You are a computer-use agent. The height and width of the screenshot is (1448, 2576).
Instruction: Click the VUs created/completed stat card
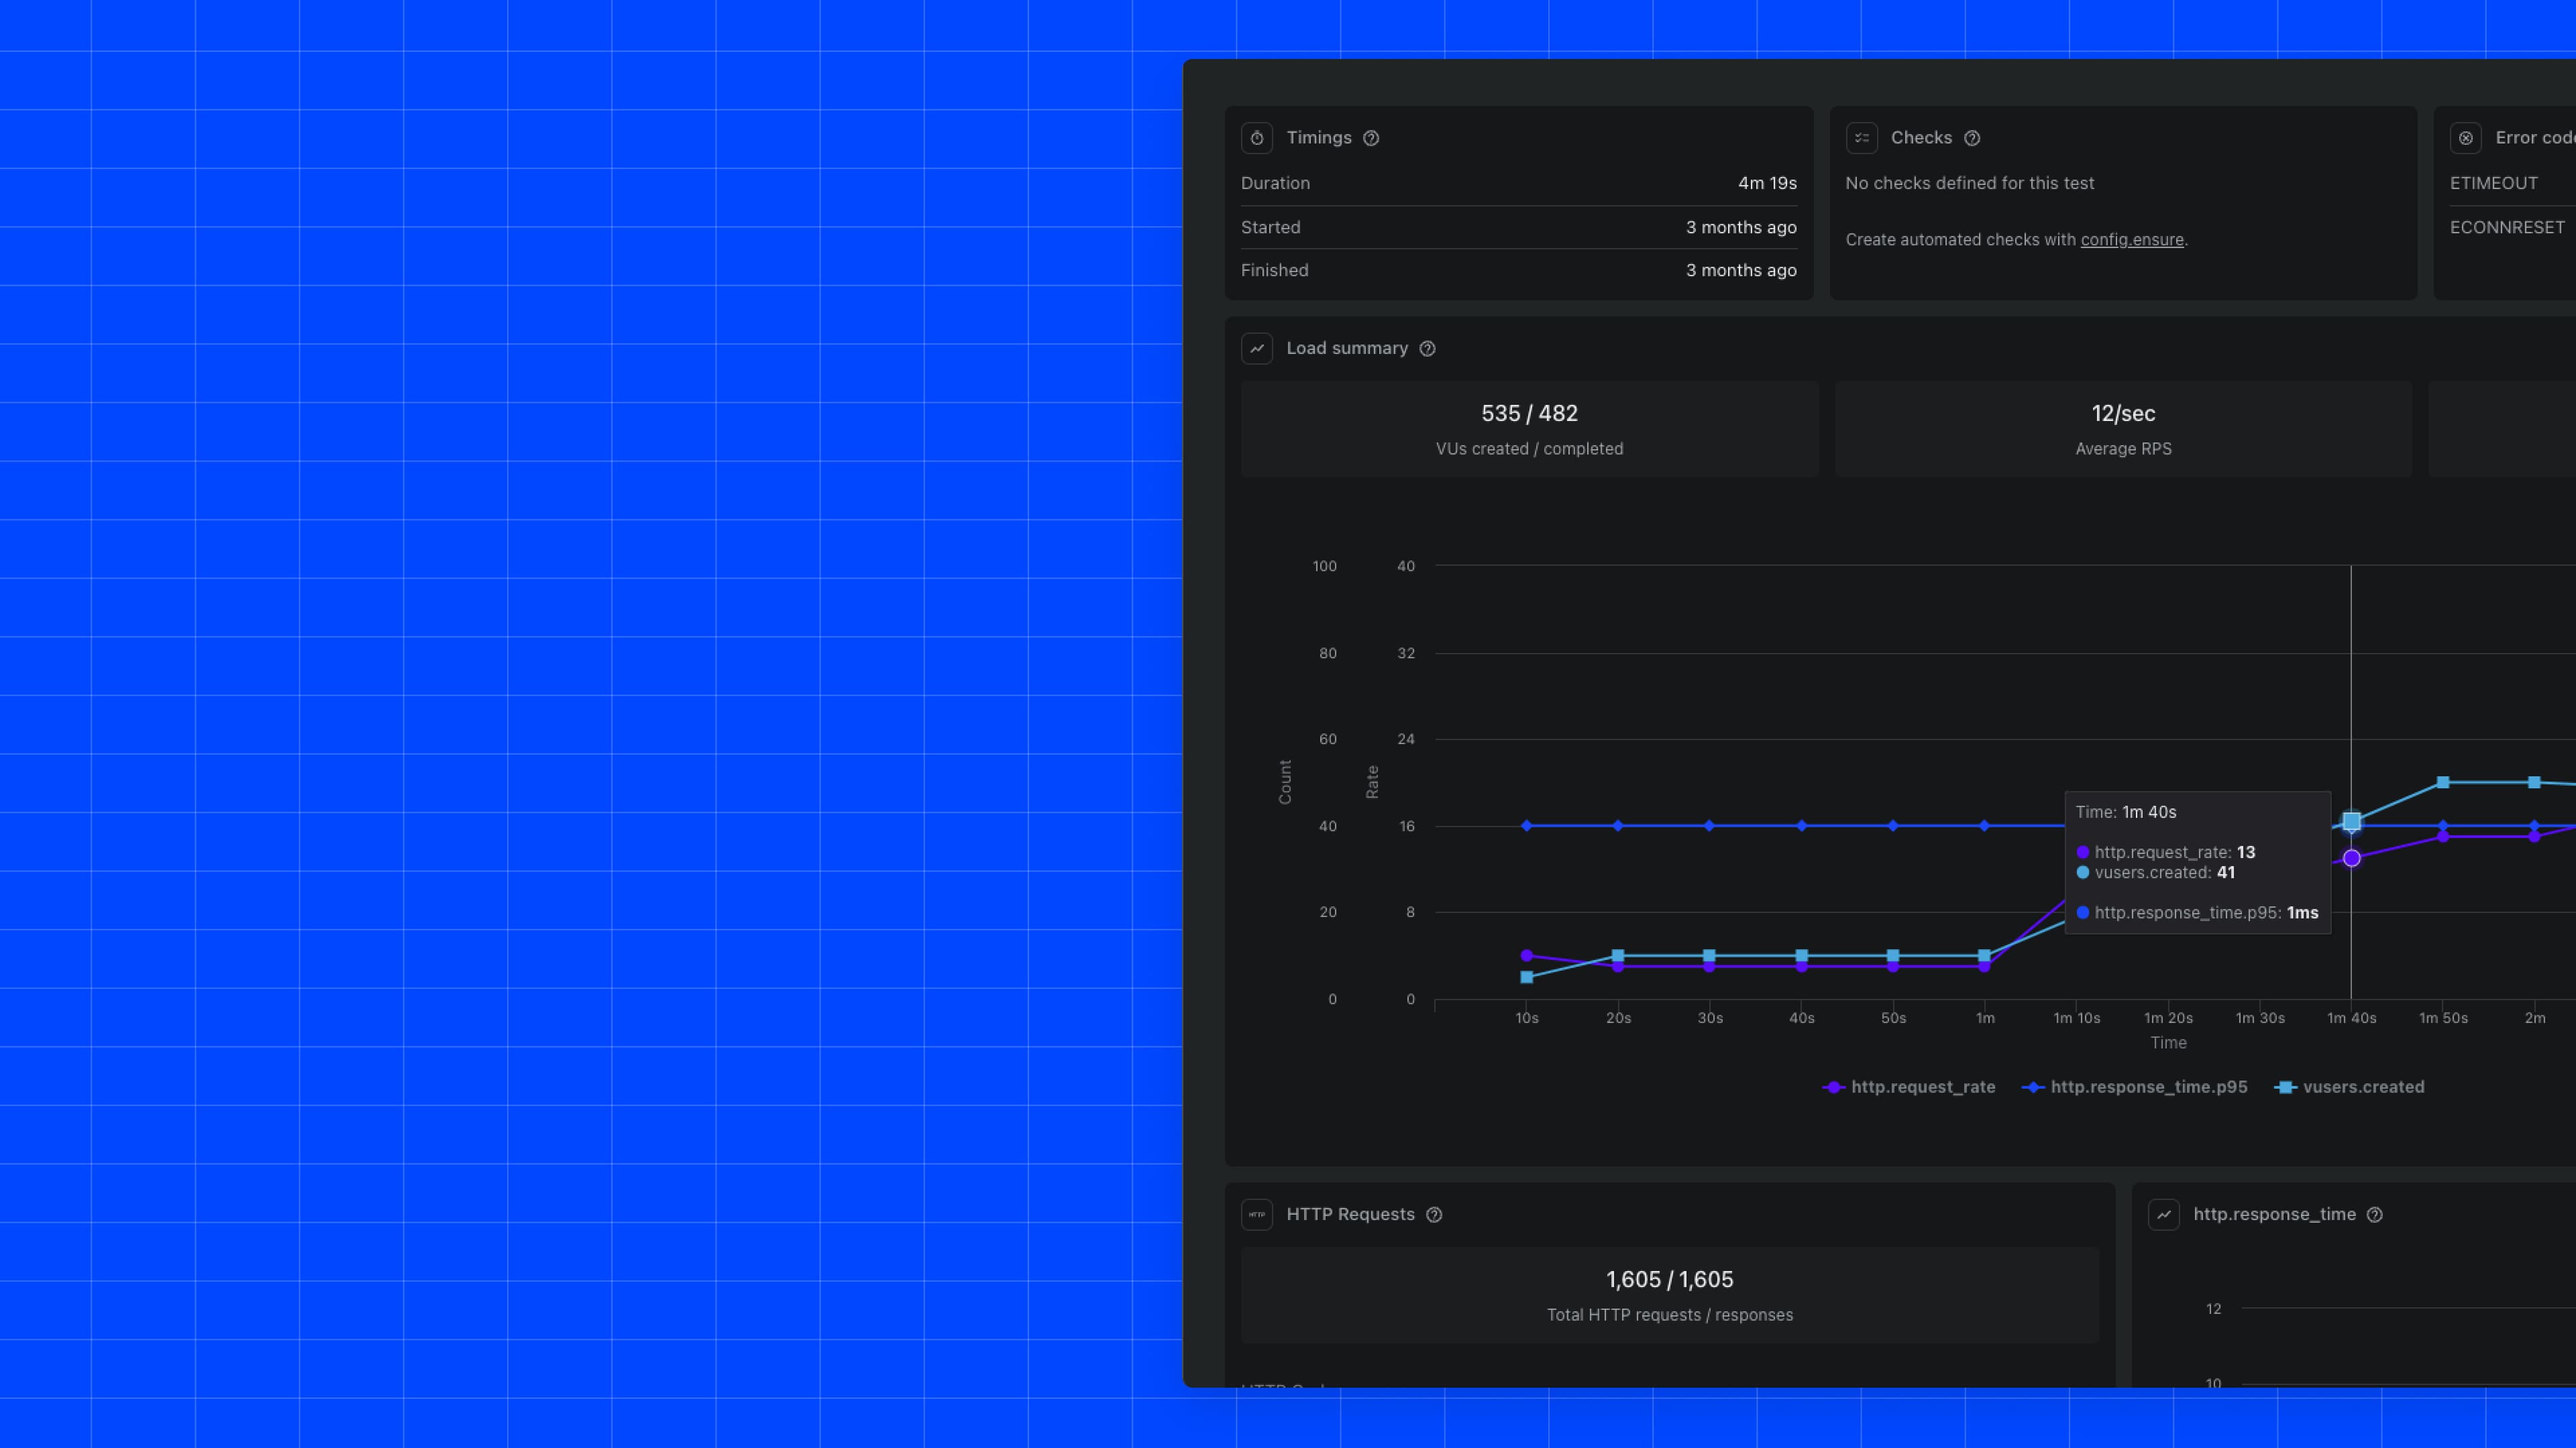(1529, 429)
